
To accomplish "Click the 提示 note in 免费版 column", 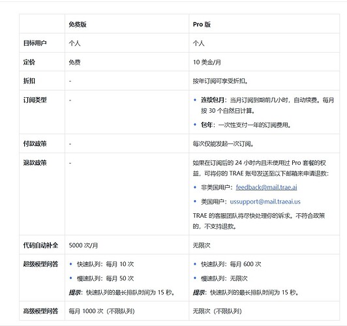I will click(x=122, y=292).
